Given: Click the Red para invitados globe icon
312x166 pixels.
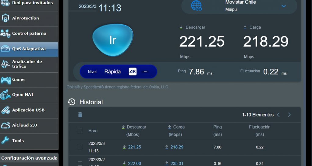Looking at the screenshot, I should coord(5,3).
